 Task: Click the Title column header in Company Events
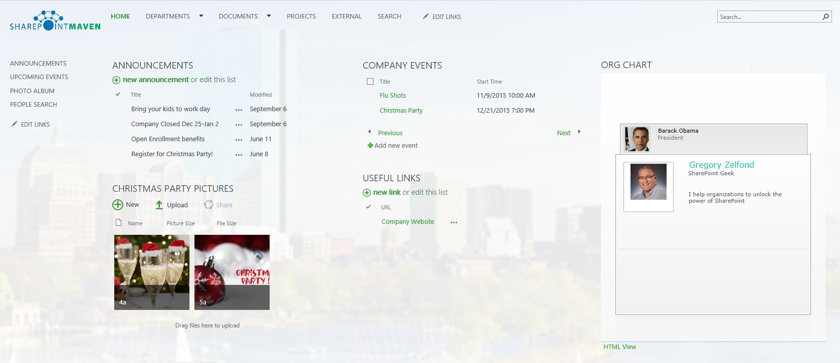point(385,82)
